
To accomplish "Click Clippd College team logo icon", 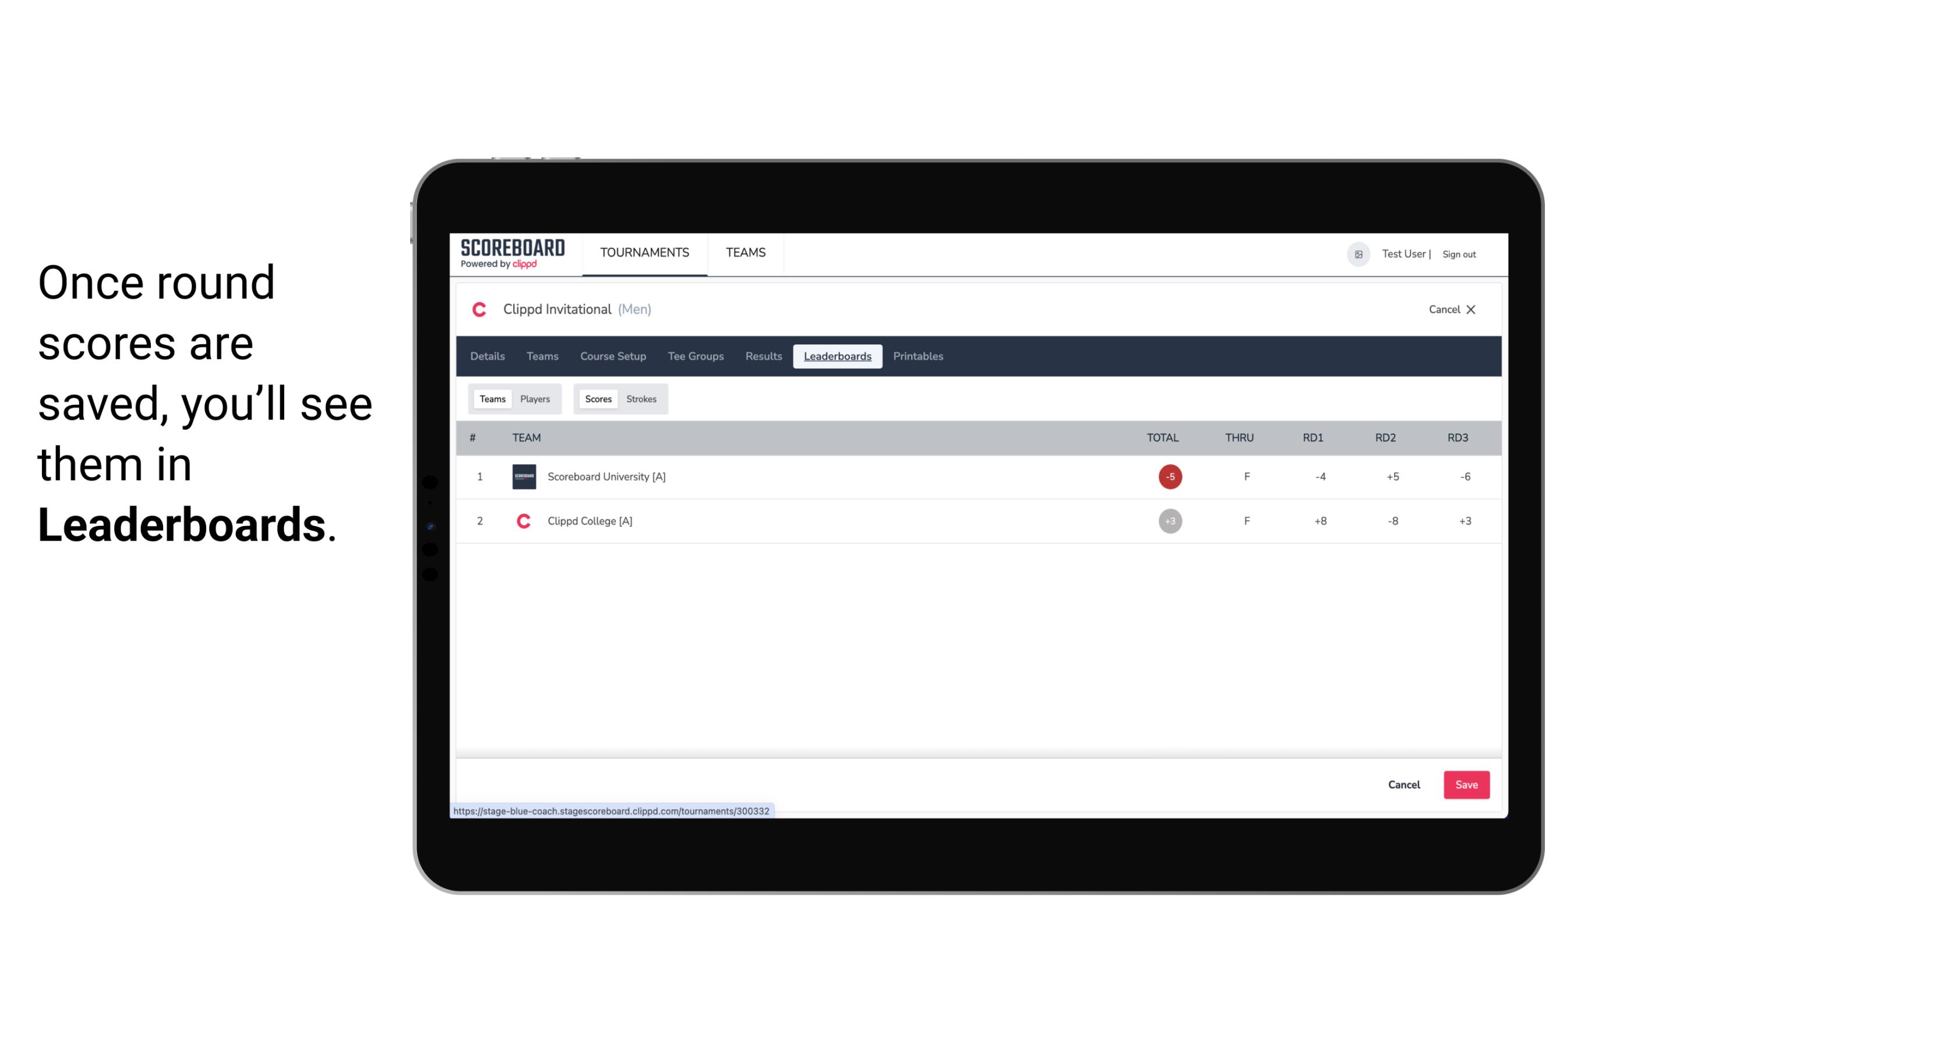I will point(522,521).
